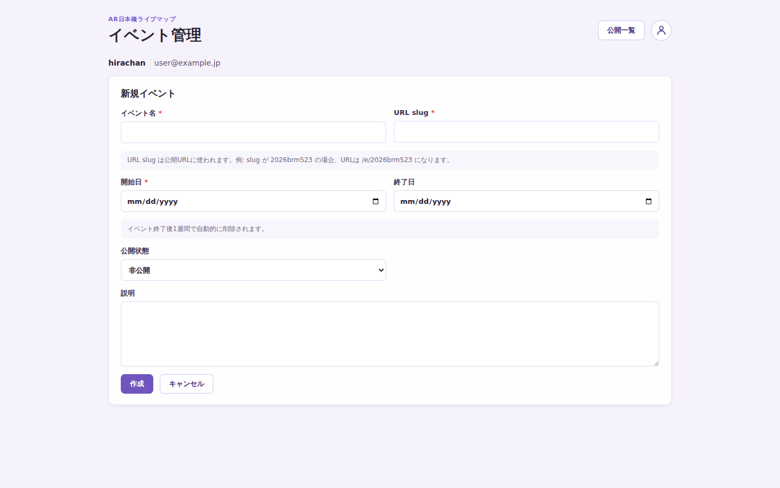Screen dimensions: 780x488
Task: Click the email user@example.jp
Action: click(187, 63)
